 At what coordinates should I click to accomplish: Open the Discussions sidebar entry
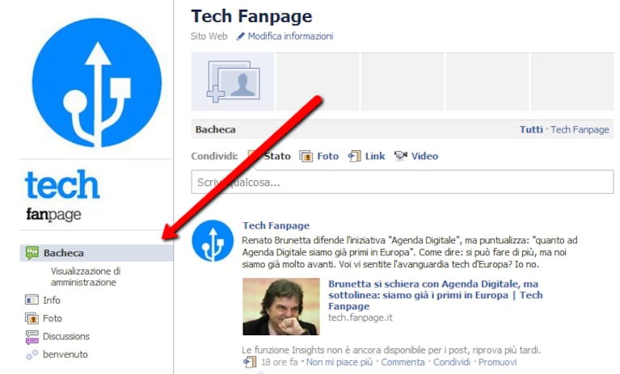coord(66,337)
